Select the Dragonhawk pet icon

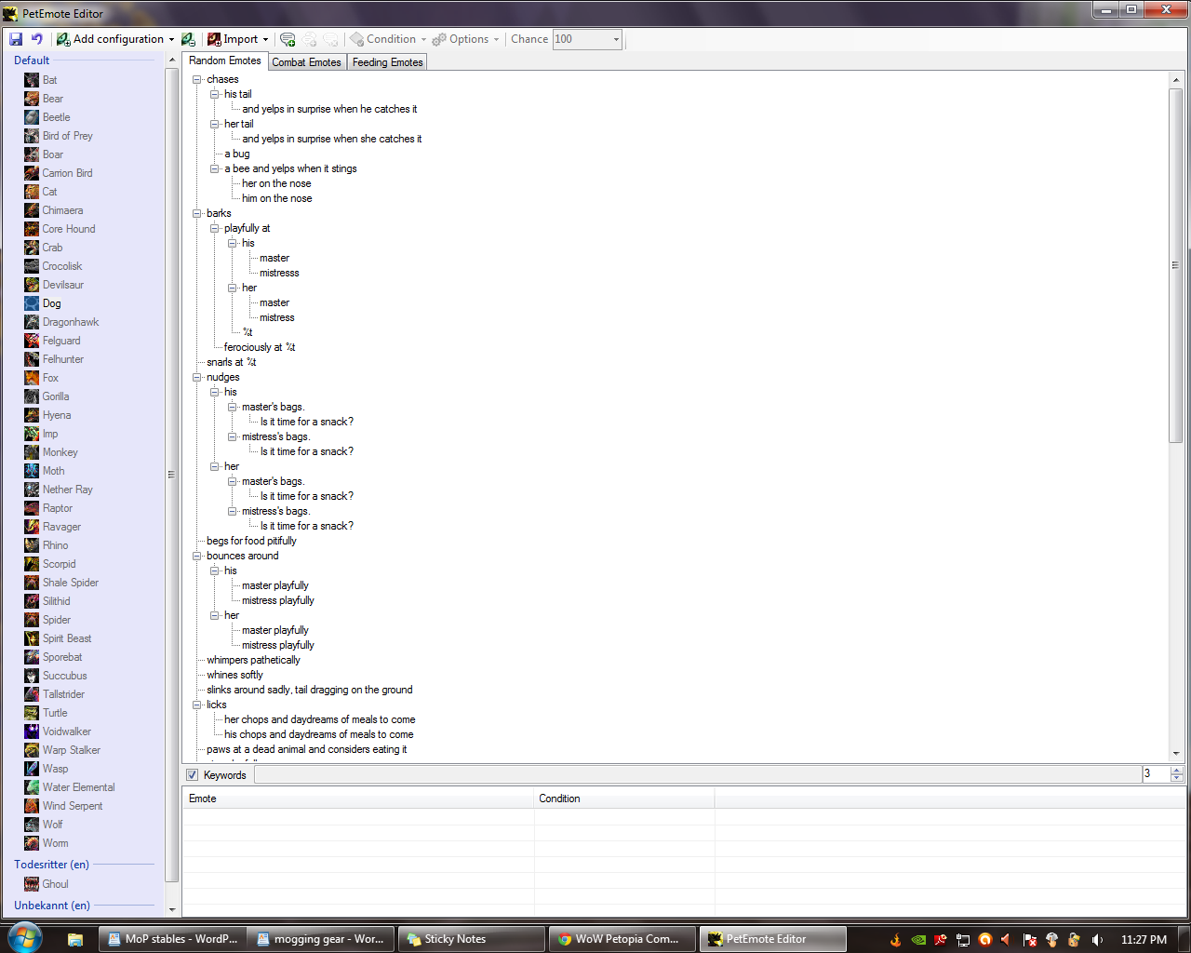pyautogui.click(x=32, y=322)
